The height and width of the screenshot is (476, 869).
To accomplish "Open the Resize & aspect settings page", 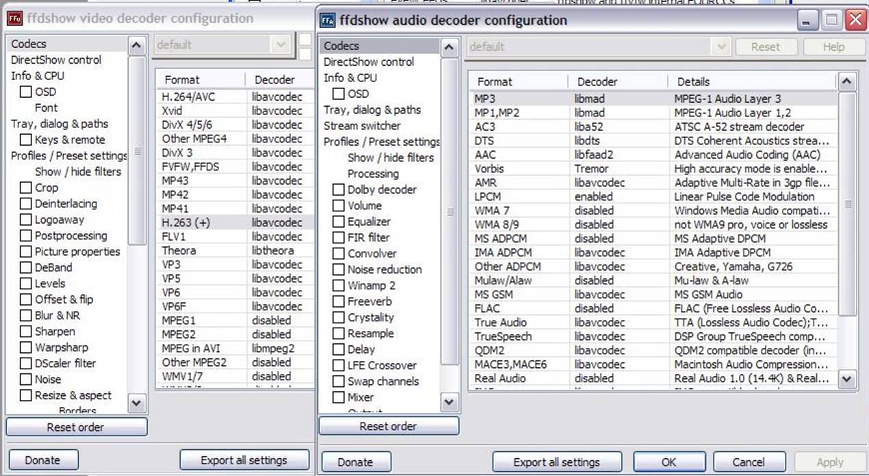I will [x=73, y=395].
